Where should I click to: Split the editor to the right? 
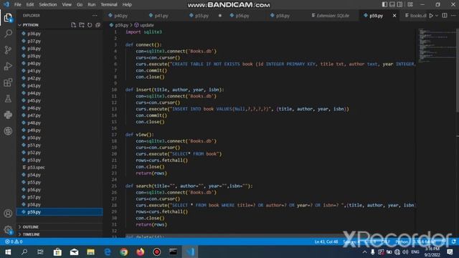tap(445, 16)
